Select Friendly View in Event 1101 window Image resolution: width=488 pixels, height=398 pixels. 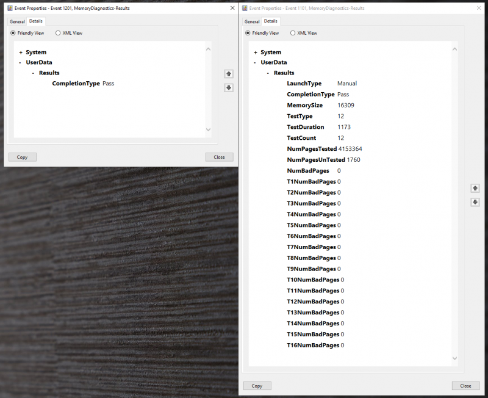[248, 33]
